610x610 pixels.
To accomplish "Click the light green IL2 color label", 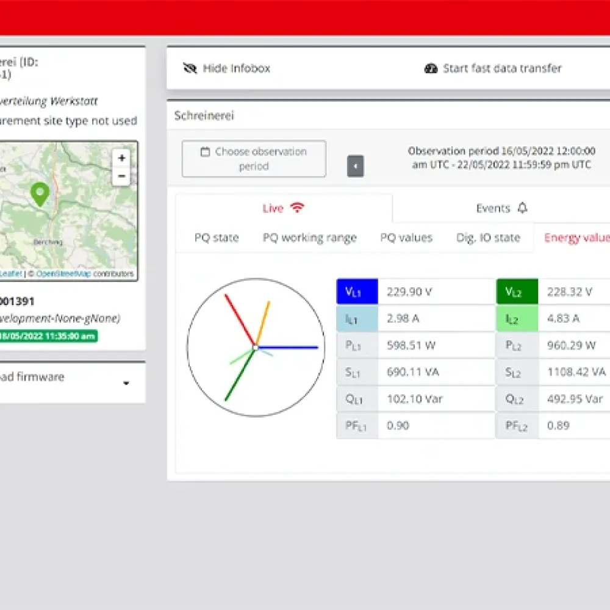I will click(x=517, y=318).
